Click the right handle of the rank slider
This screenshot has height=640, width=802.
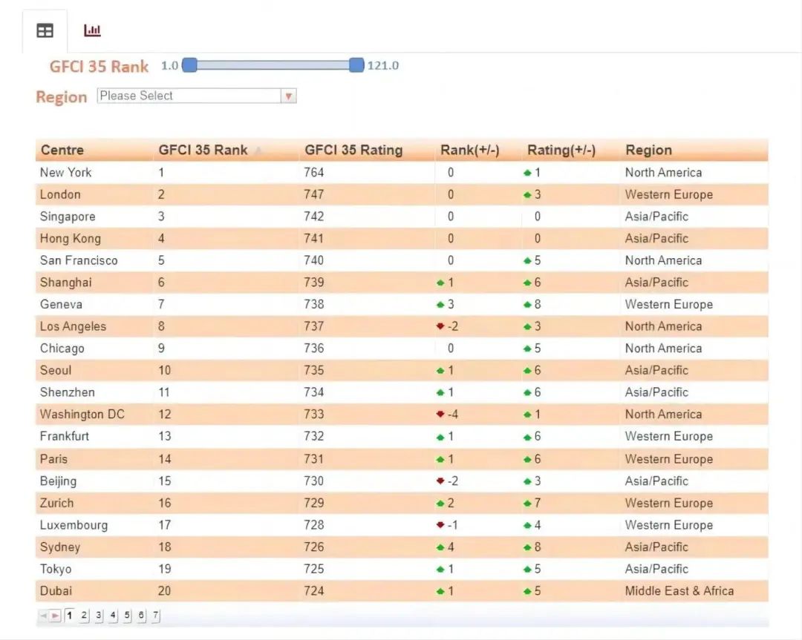tap(356, 65)
